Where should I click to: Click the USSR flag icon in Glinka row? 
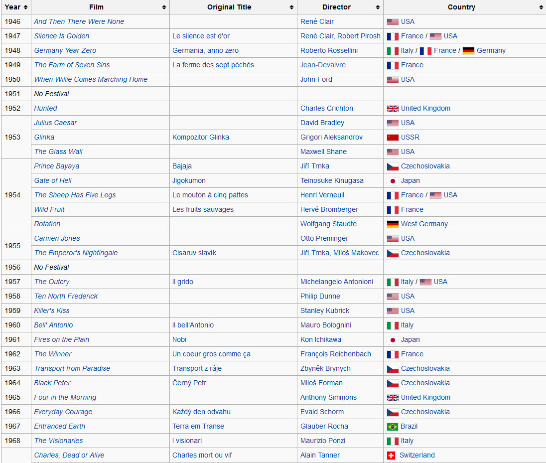pos(393,138)
